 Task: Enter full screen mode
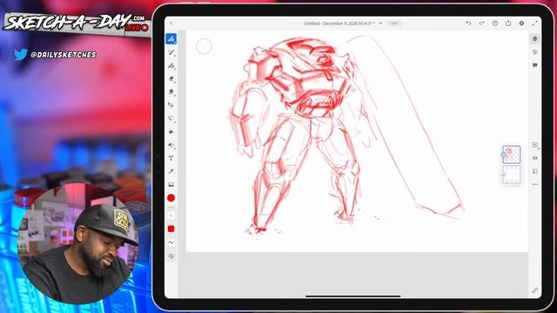(534, 23)
